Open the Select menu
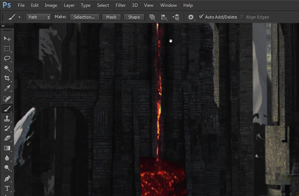Image resolution: width=299 pixels, height=196 pixels. [103, 5]
